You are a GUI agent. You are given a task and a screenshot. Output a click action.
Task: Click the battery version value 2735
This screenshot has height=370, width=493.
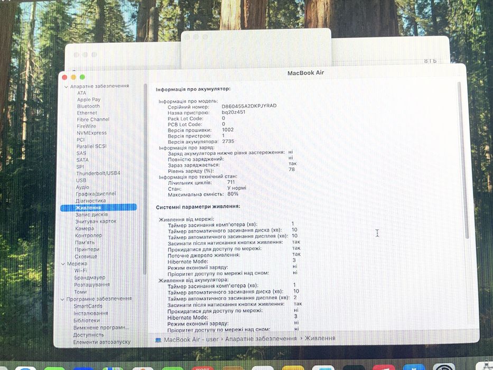pyautogui.click(x=228, y=141)
